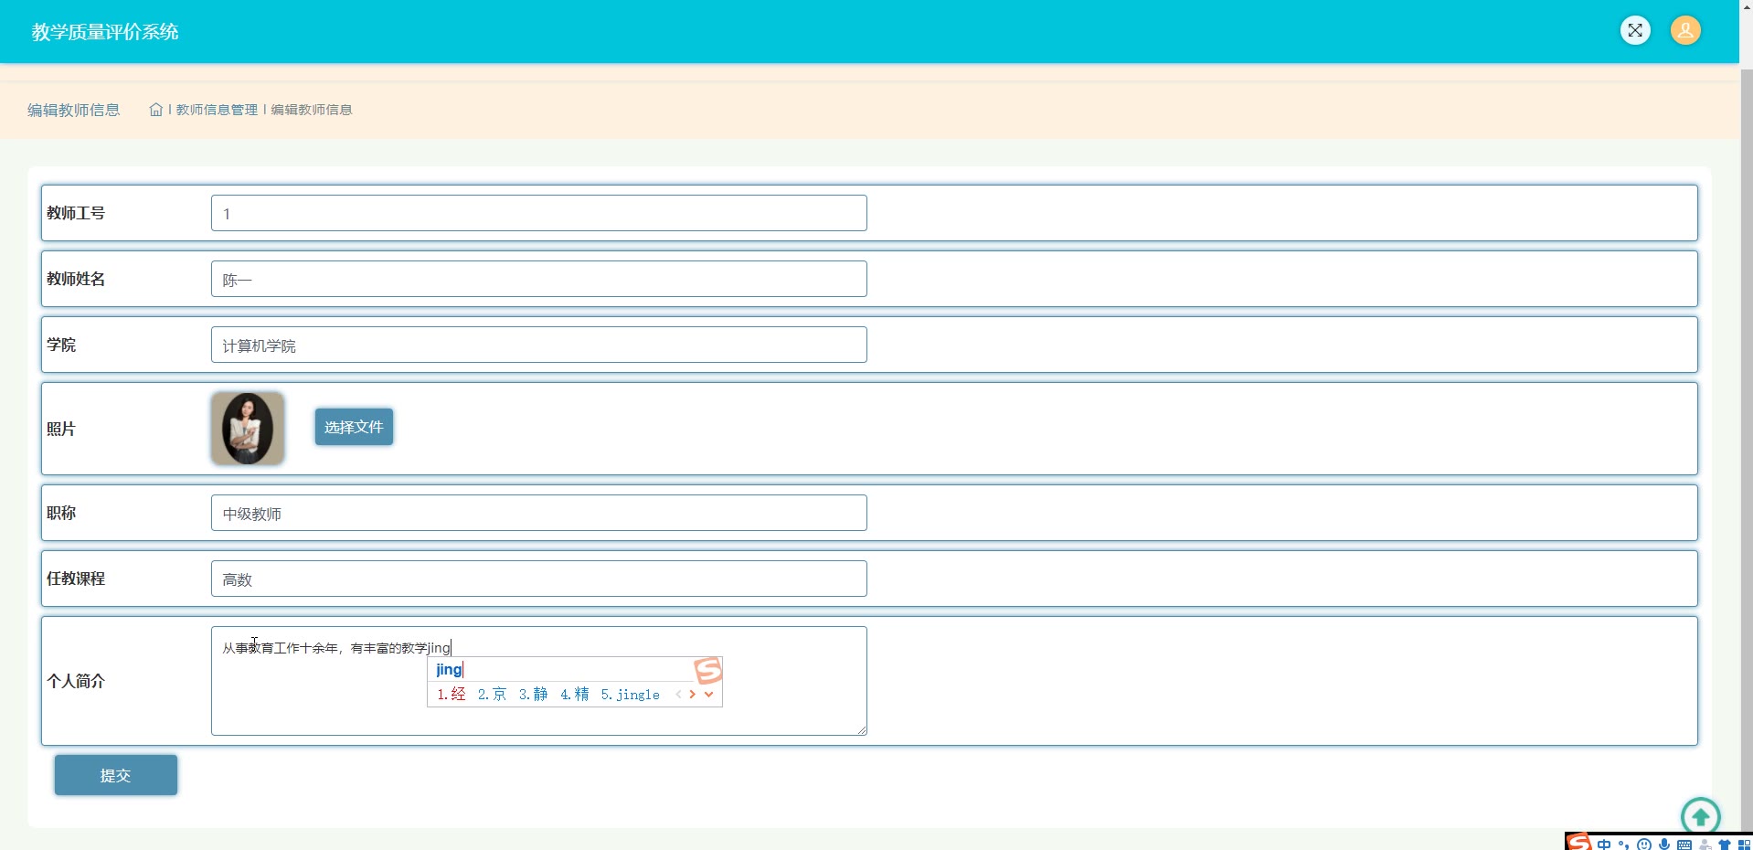Select candidate 2.京
The width and height of the screenshot is (1753, 850).
coord(492,695)
